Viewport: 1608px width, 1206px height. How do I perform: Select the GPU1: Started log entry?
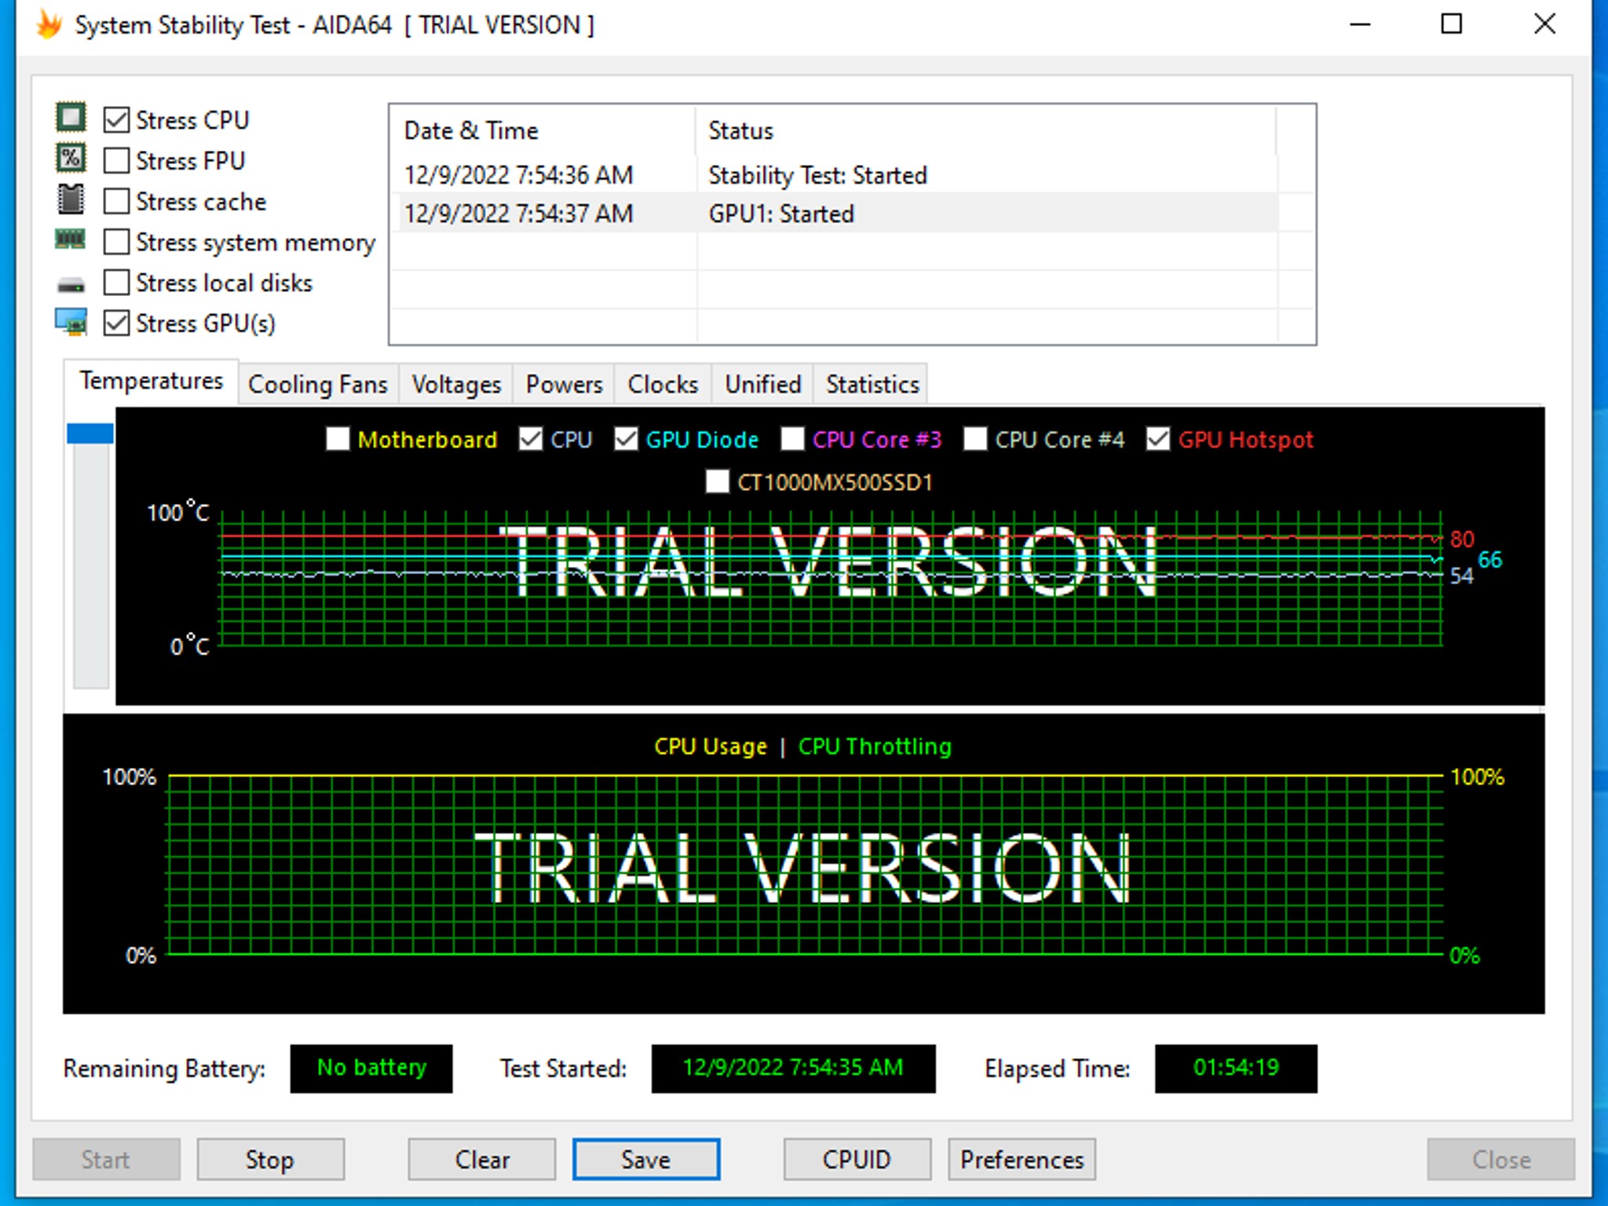tap(781, 213)
